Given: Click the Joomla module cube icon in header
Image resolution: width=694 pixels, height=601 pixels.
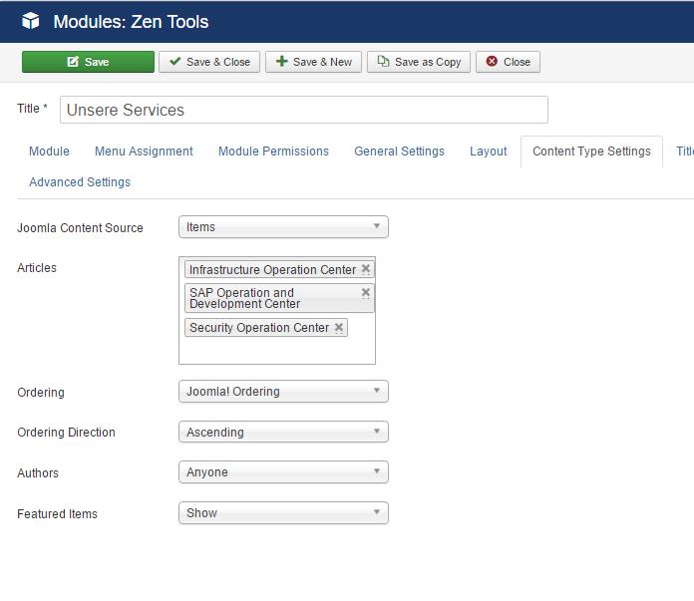Looking at the screenshot, I should [31, 21].
